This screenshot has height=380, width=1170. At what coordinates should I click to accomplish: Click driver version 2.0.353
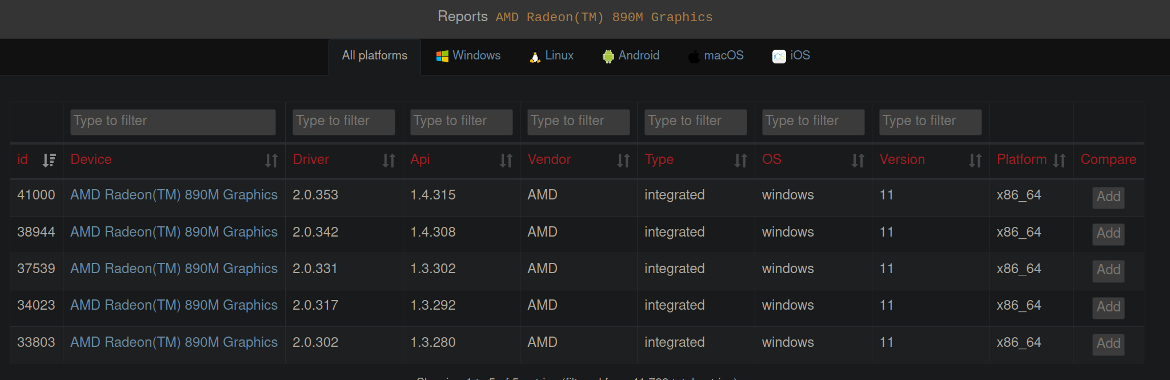click(x=315, y=195)
